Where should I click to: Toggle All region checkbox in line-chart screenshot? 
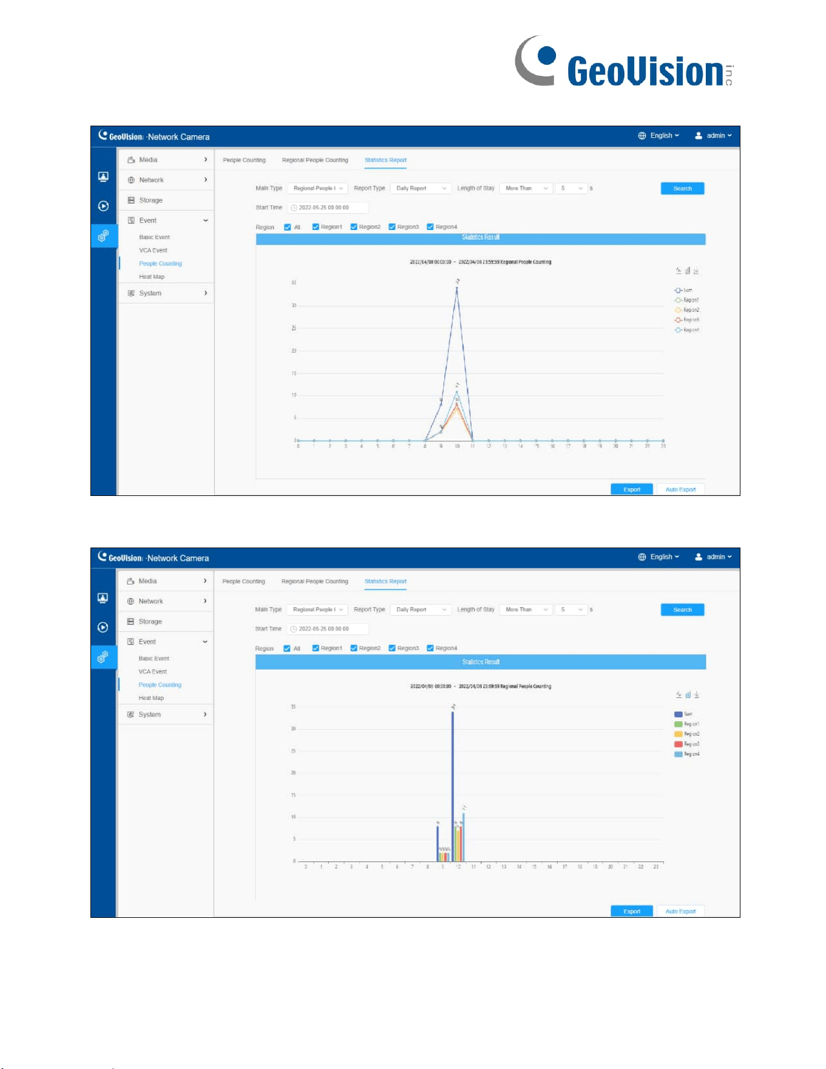[x=288, y=227]
